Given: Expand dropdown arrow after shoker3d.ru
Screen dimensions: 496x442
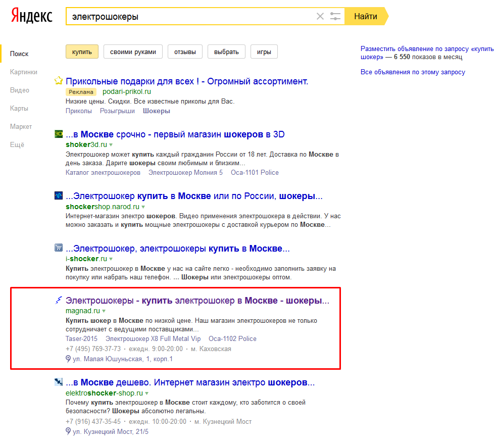Looking at the screenshot, I should (111, 145).
